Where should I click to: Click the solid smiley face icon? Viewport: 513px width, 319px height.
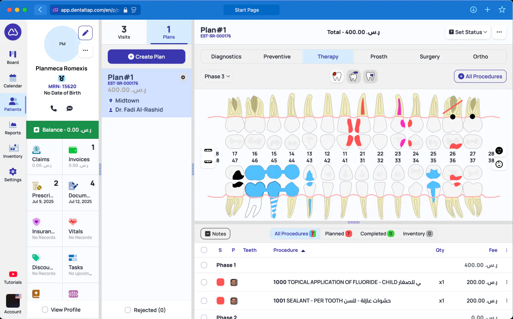pos(499,151)
